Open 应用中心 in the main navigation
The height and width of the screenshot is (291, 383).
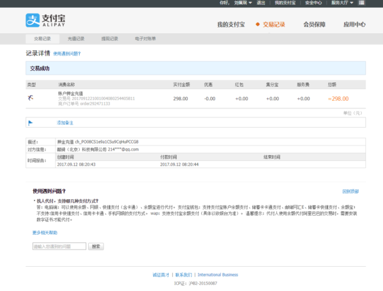(354, 25)
